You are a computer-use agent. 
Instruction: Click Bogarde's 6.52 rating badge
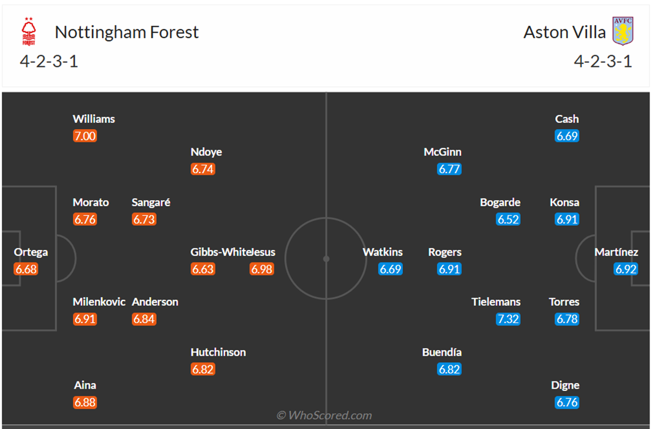point(508,219)
